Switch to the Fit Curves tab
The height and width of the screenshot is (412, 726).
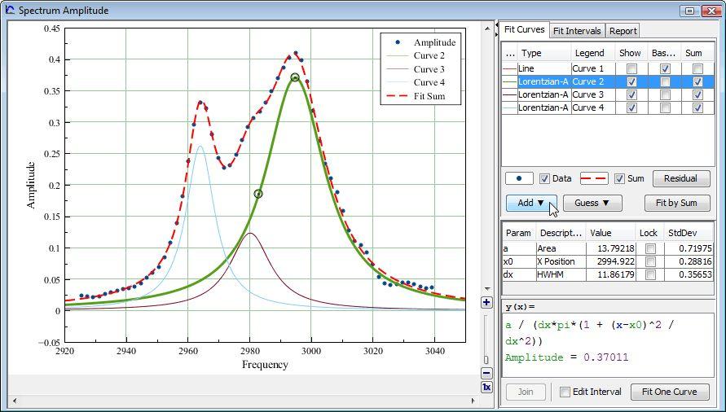point(524,29)
